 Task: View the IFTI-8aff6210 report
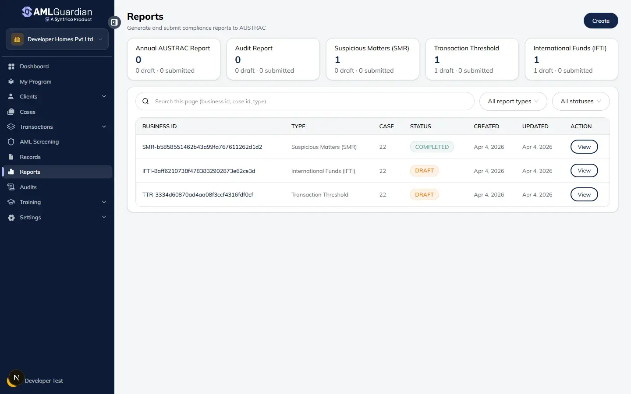(584, 171)
